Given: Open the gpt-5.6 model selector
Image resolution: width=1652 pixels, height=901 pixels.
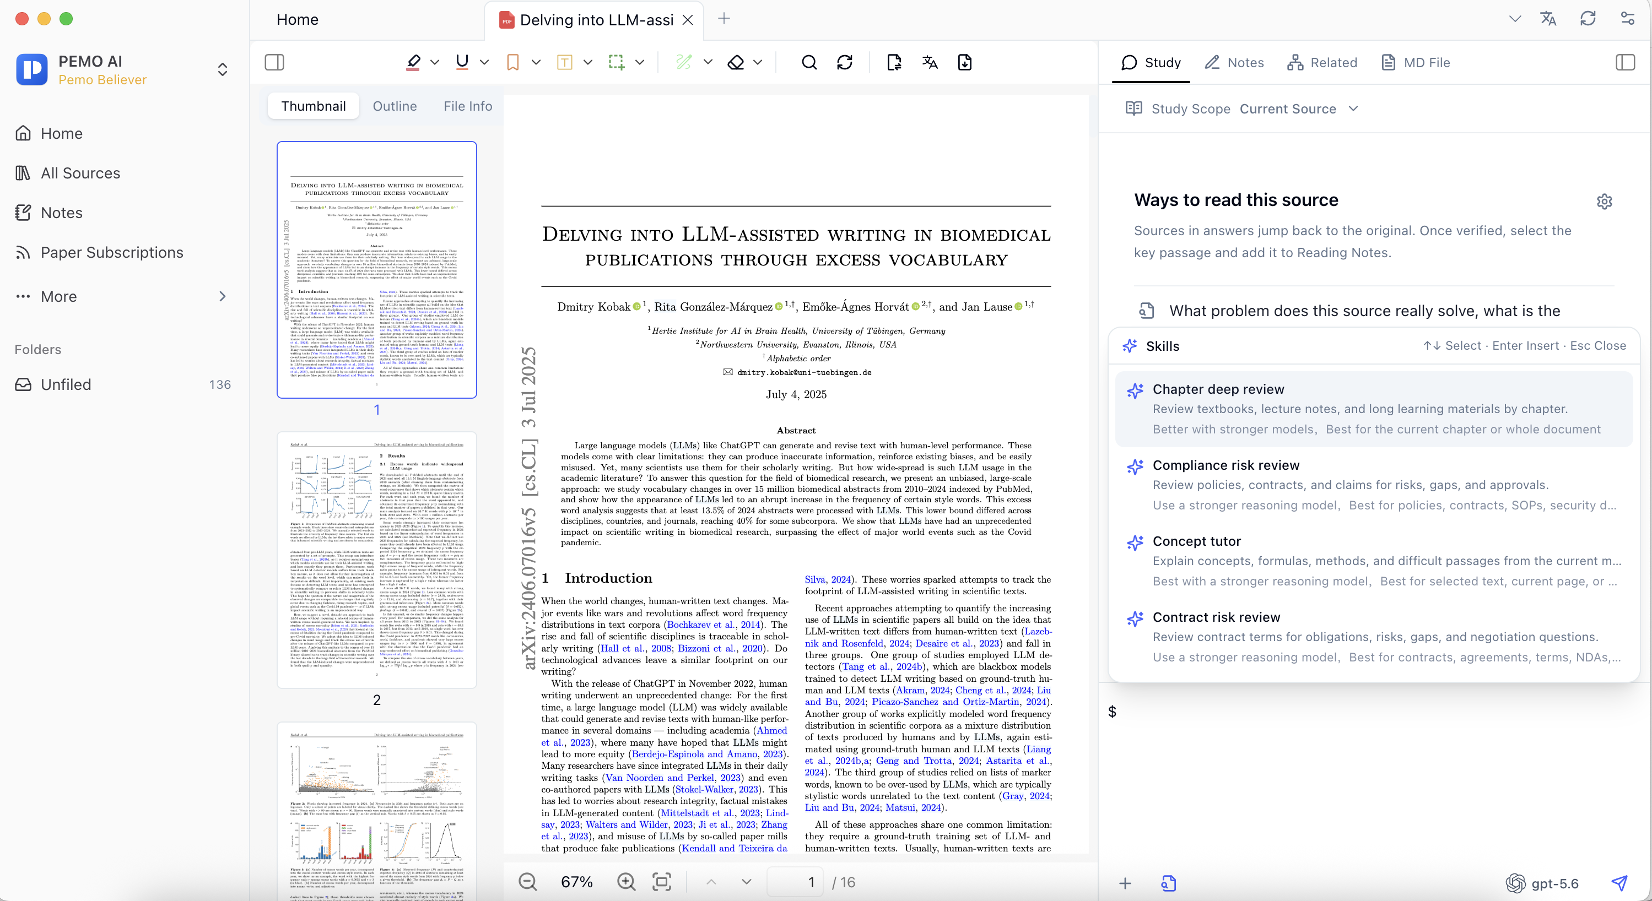Looking at the screenshot, I should pos(1542,883).
